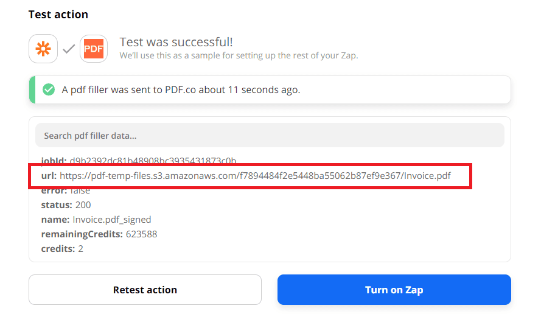Open the Invoice.pdf amazonaws URL
541x314 pixels.
point(256,176)
